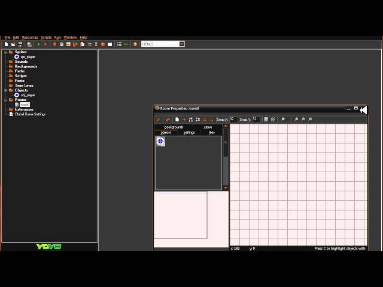The width and height of the screenshot is (383, 287).
Task: Create a sprite Pac-Man icon
Action: click(54, 44)
